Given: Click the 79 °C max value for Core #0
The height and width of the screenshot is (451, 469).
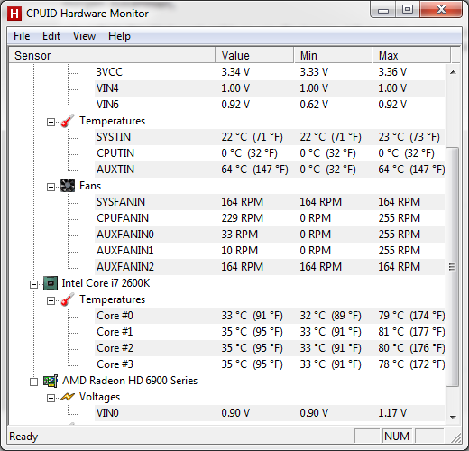Looking at the screenshot, I should (411, 316).
